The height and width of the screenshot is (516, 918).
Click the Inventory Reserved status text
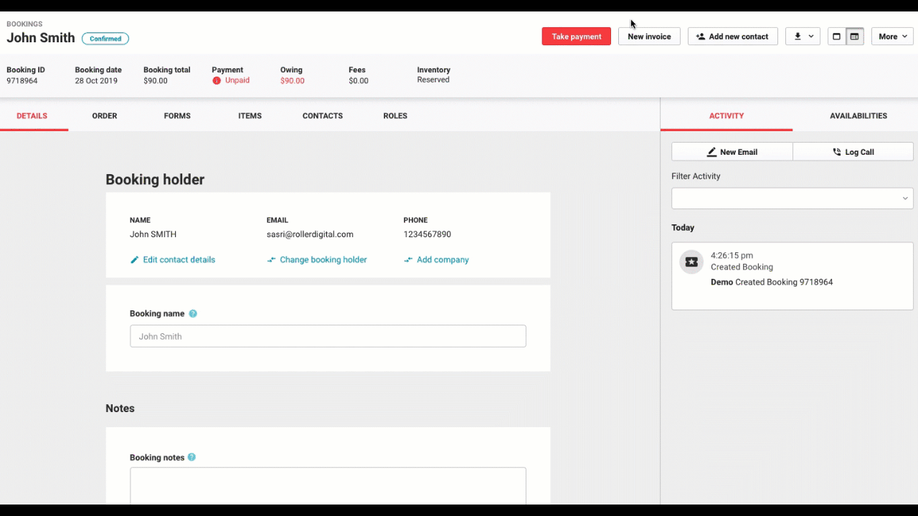pos(433,80)
